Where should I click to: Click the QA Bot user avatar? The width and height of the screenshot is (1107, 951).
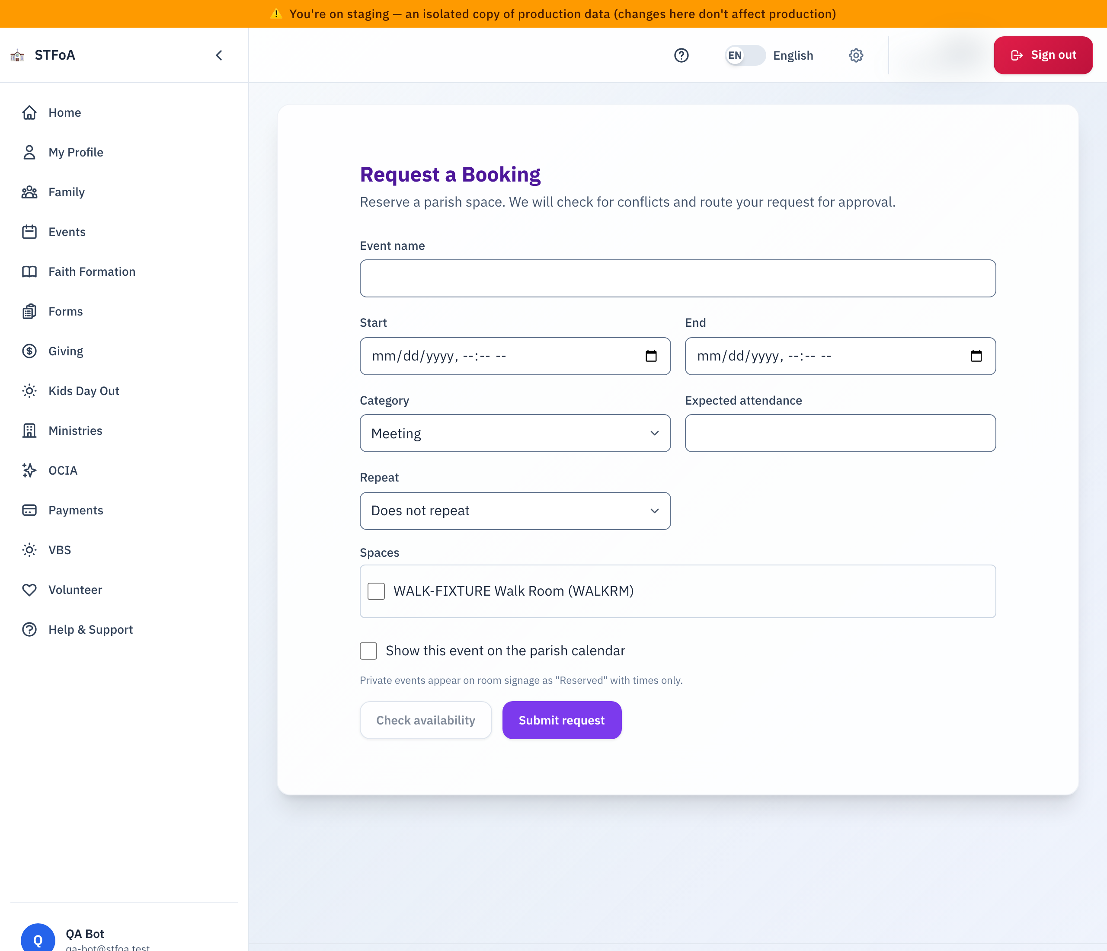point(38,938)
